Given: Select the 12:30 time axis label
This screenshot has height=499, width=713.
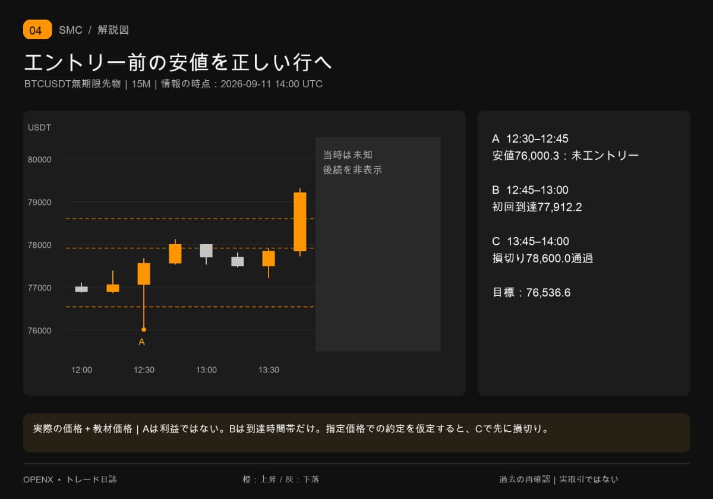Looking at the screenshot, I should click(144, 369).
